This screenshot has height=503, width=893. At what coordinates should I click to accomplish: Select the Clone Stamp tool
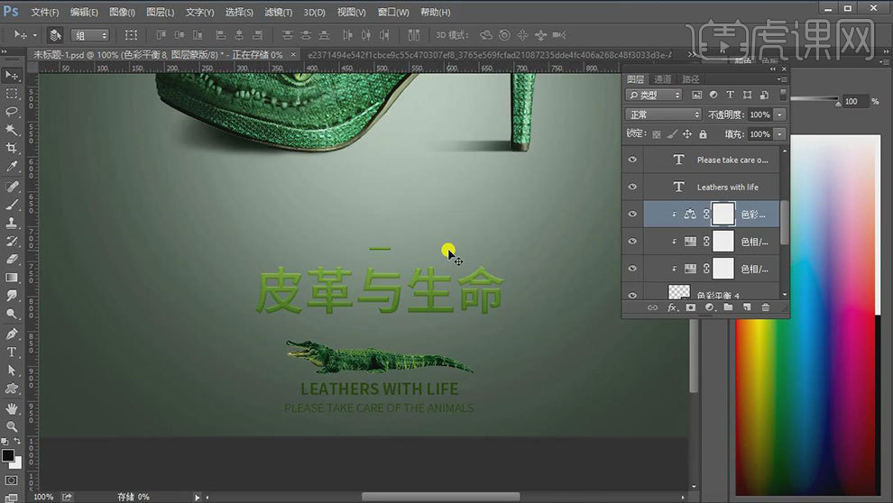click(12, 223)
